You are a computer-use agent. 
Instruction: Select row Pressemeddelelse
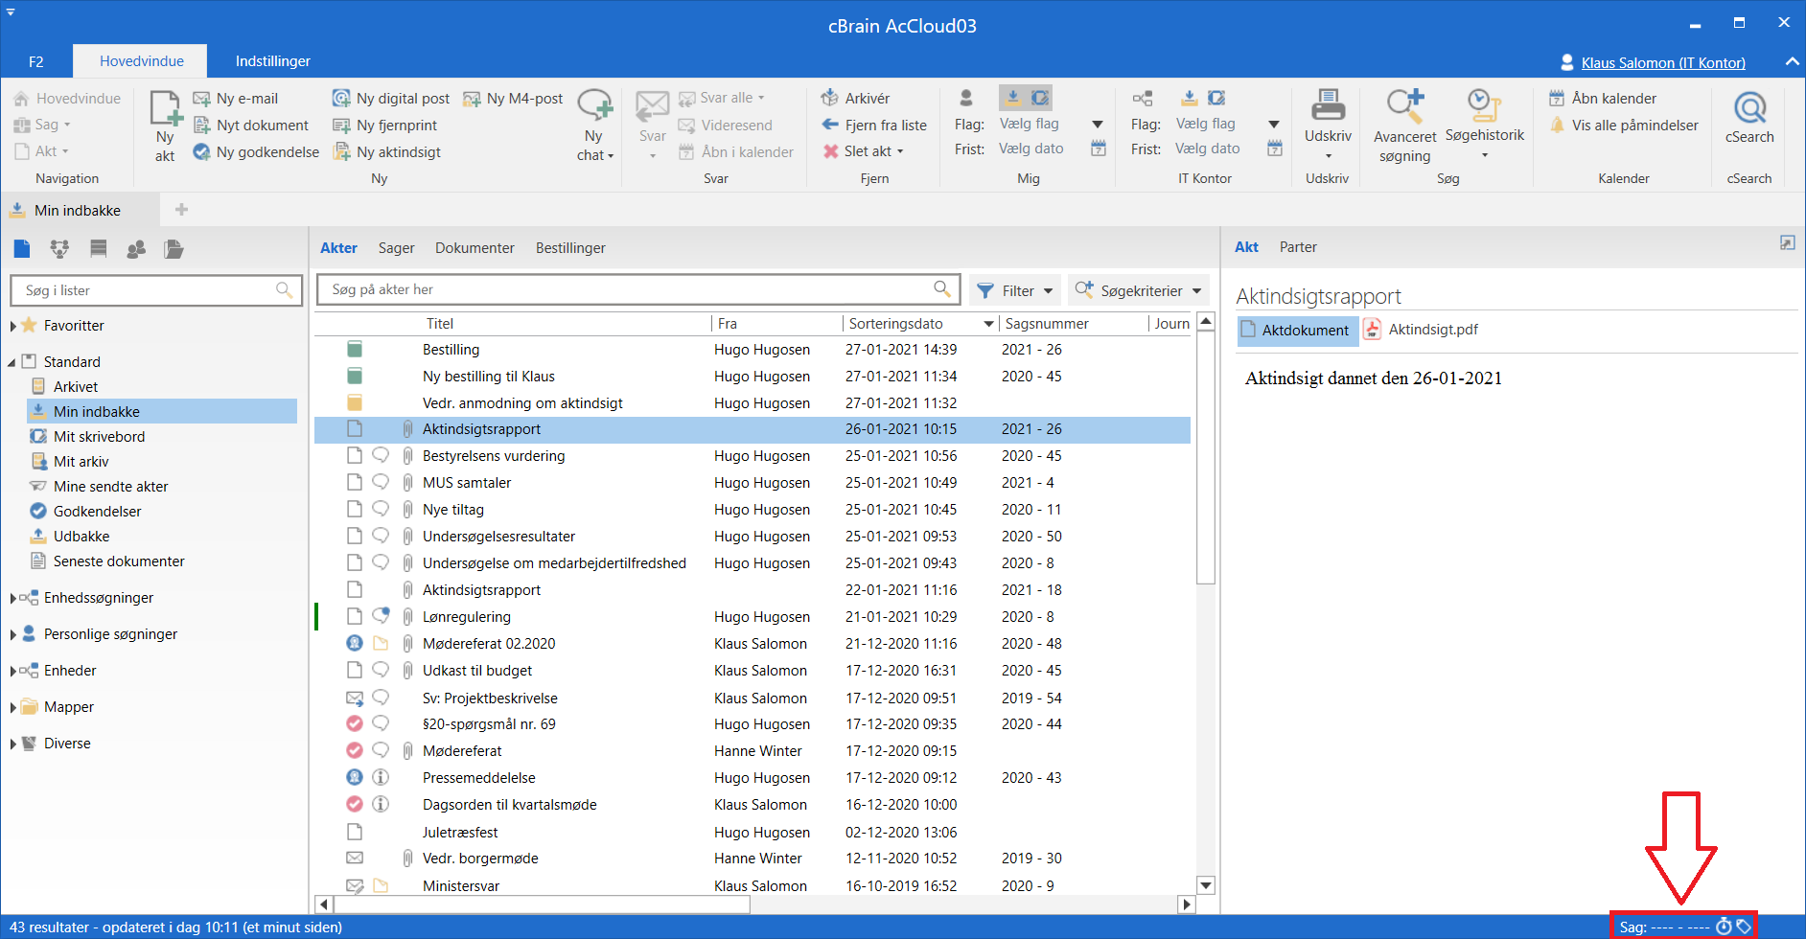pos(752,778)
